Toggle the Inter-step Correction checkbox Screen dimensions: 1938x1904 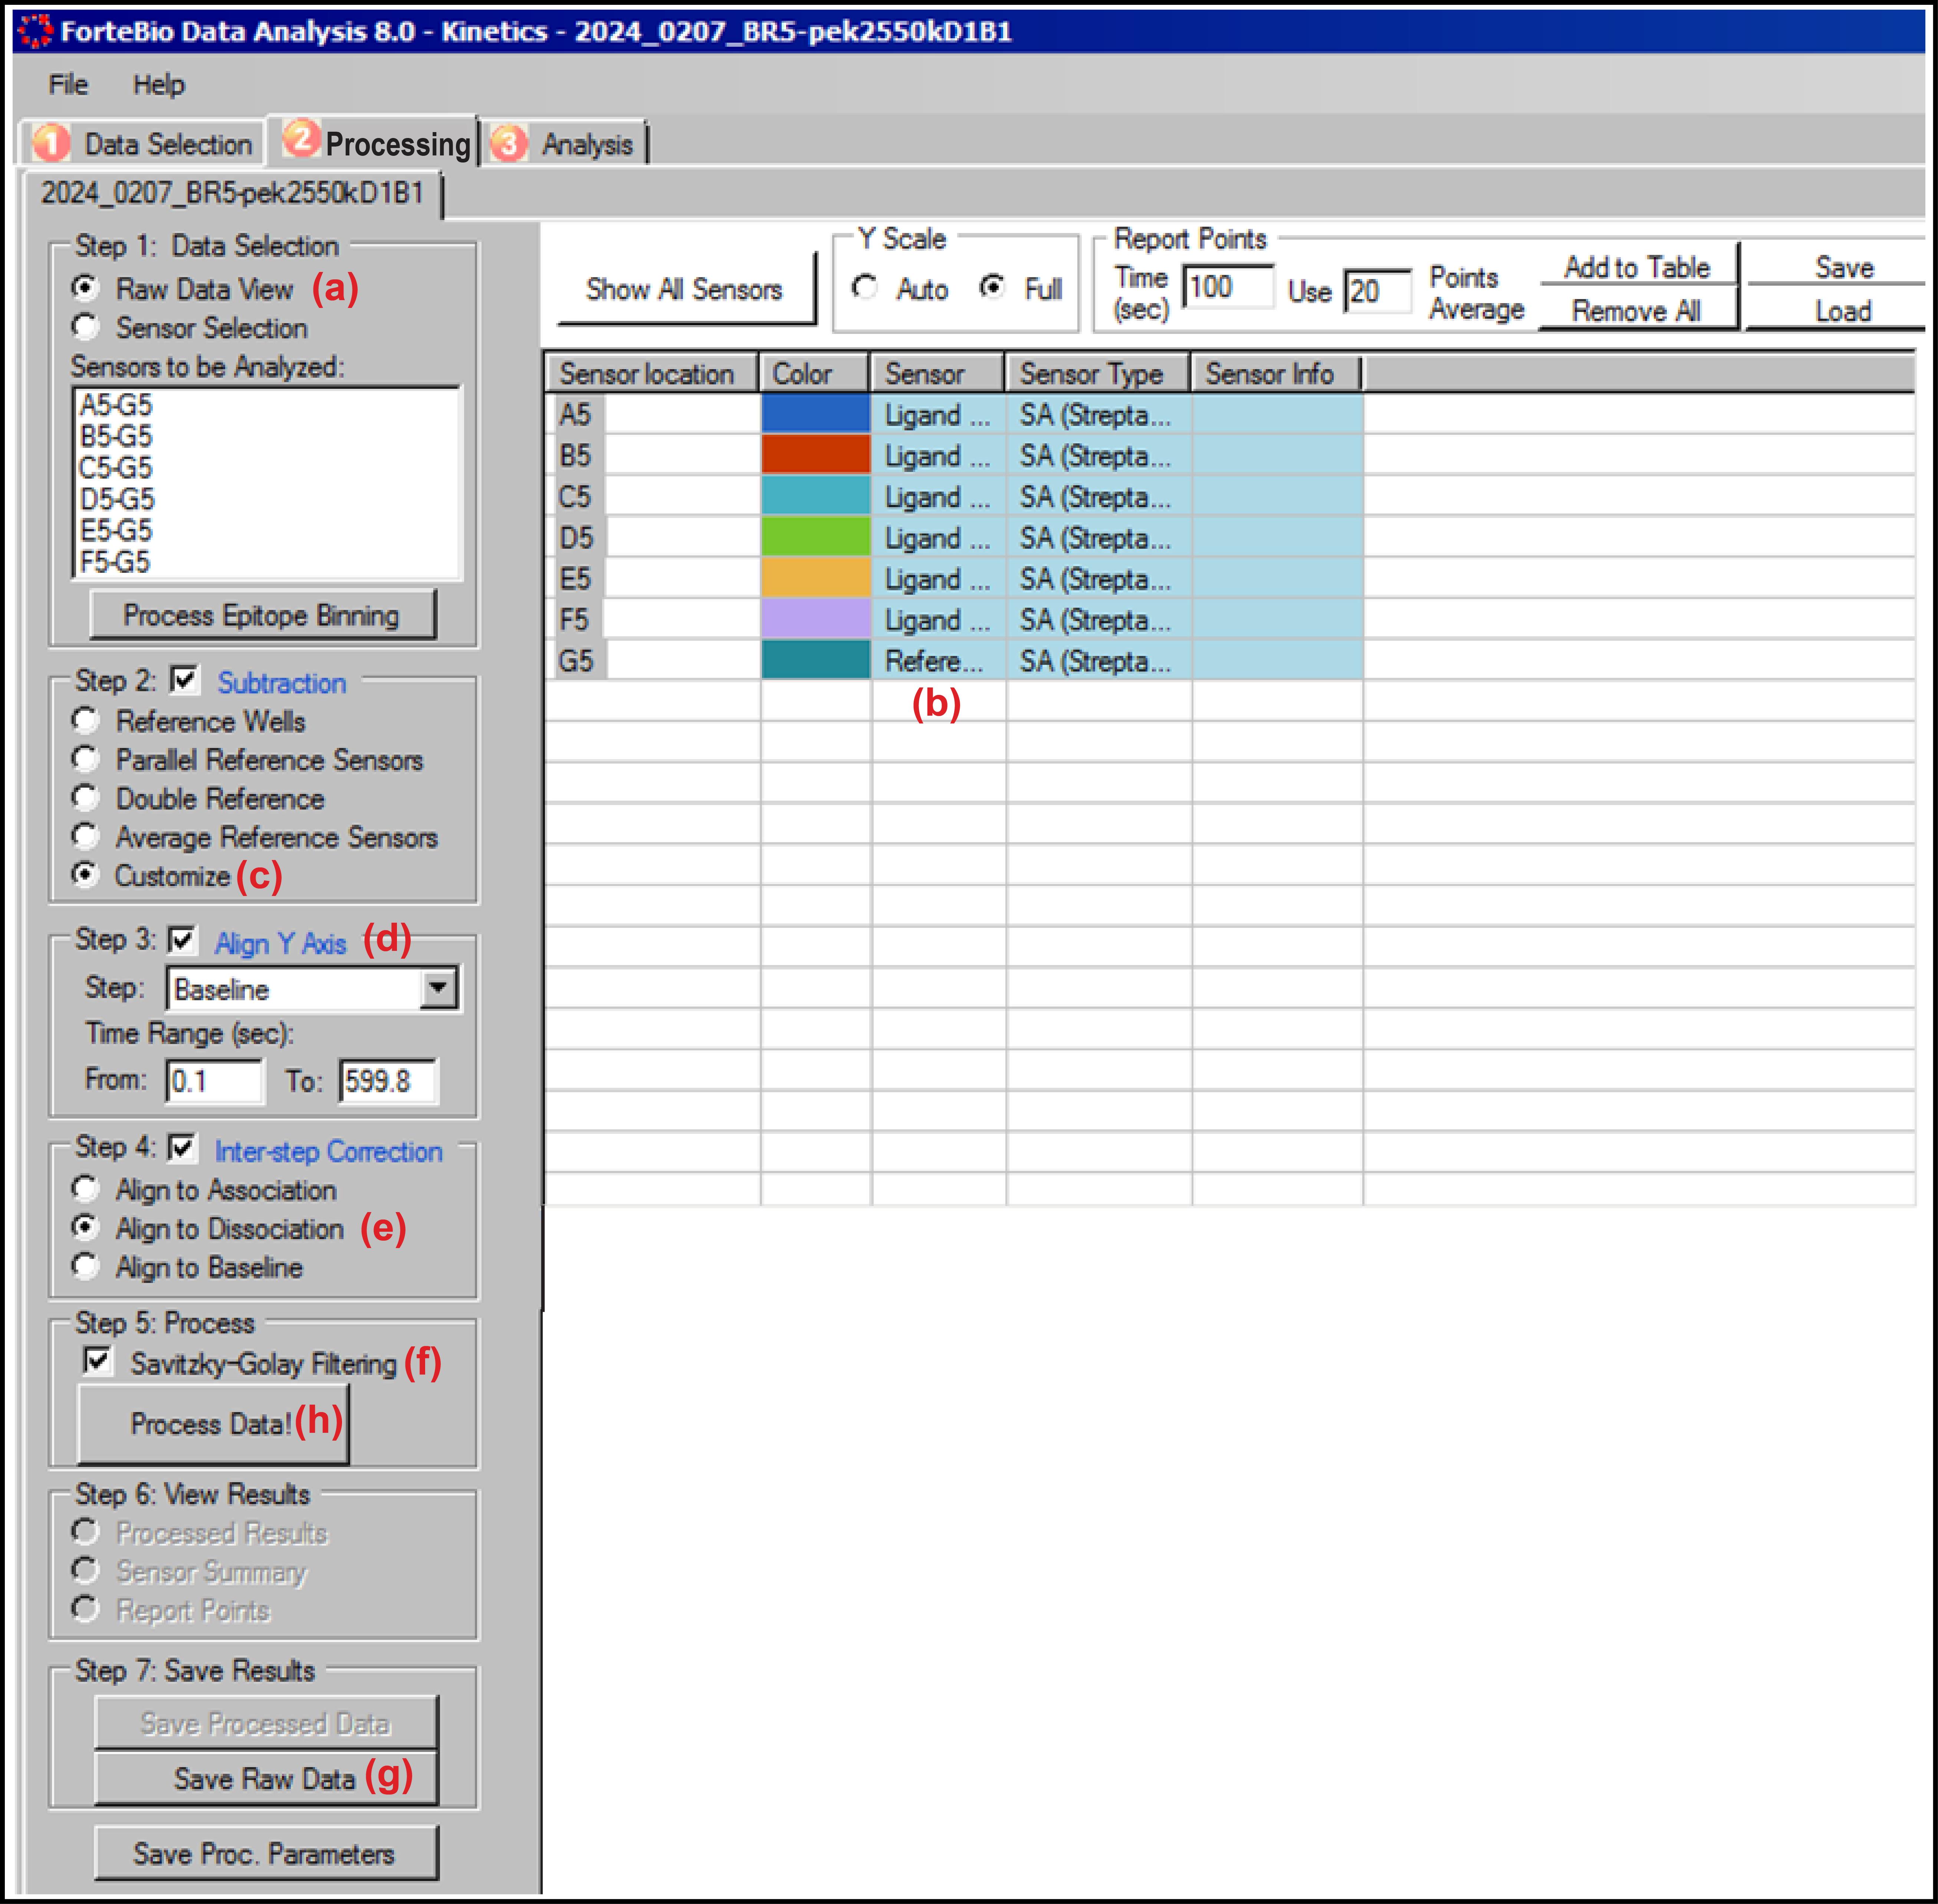[x=182, y=1148]
